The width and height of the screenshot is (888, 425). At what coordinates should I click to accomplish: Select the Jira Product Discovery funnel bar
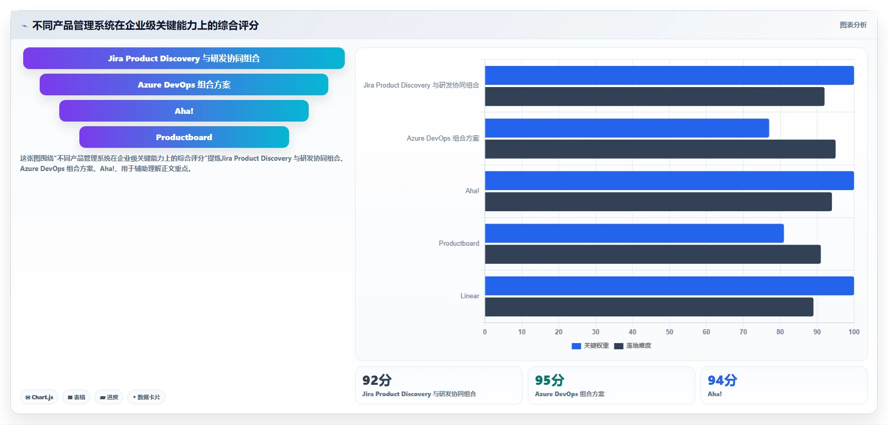(184, 58)
